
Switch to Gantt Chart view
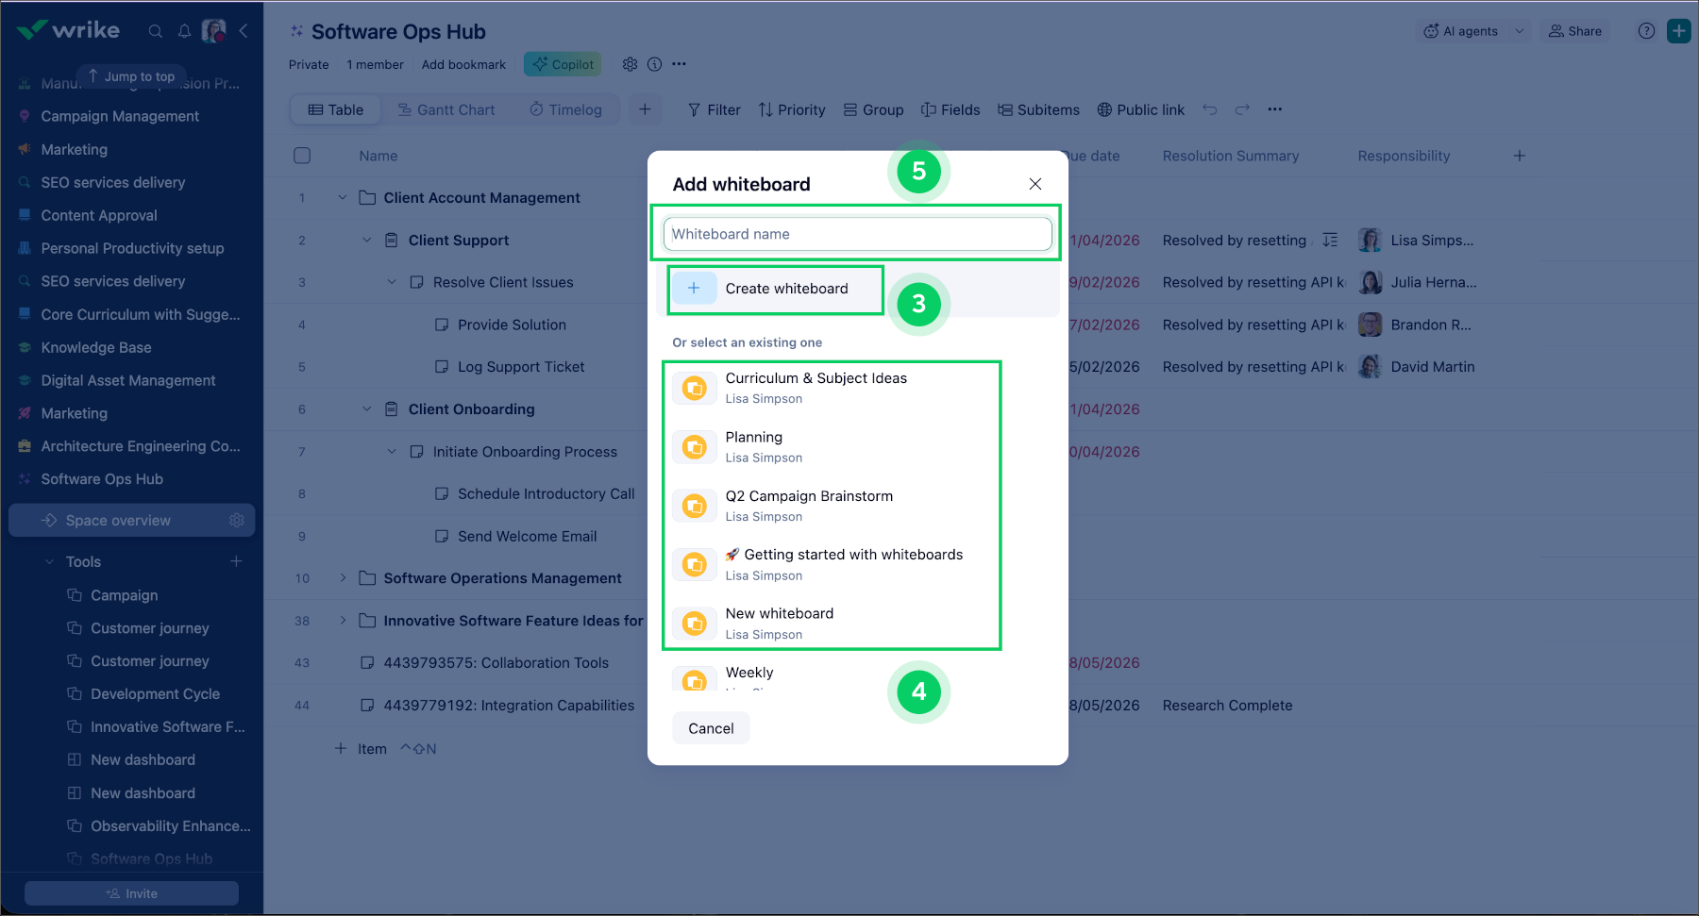tap(446, 109)
